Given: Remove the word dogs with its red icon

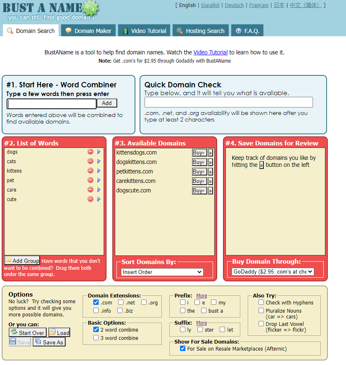Looking at the screenshot, I should coord(90,152).
